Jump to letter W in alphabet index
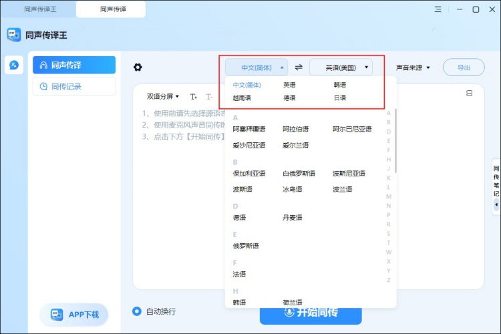501x334 pixels. tap(389, 253)
